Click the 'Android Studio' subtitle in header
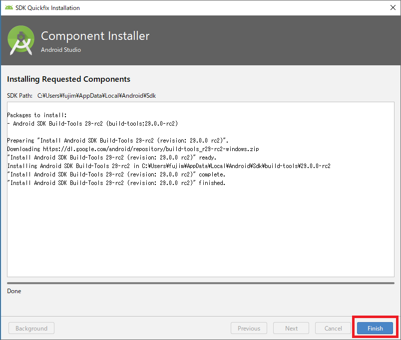 coord(61,50)
